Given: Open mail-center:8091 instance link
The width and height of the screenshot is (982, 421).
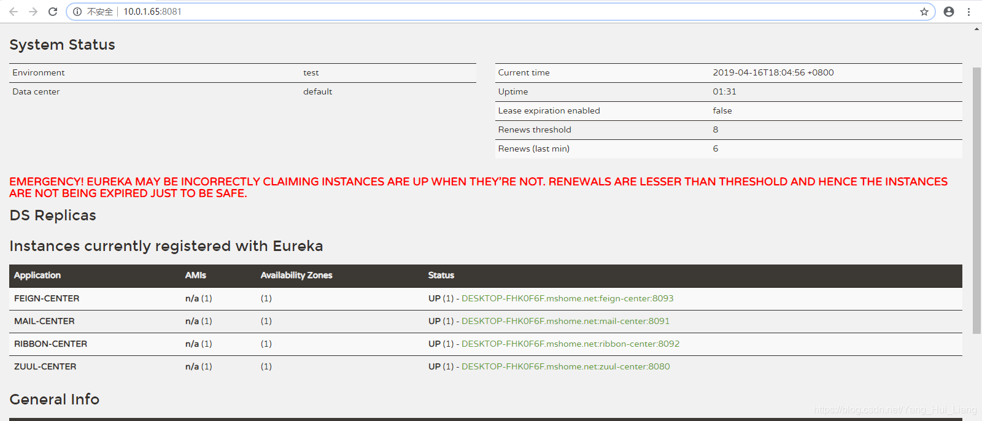Looking at the screenshot, I should 565,321.
